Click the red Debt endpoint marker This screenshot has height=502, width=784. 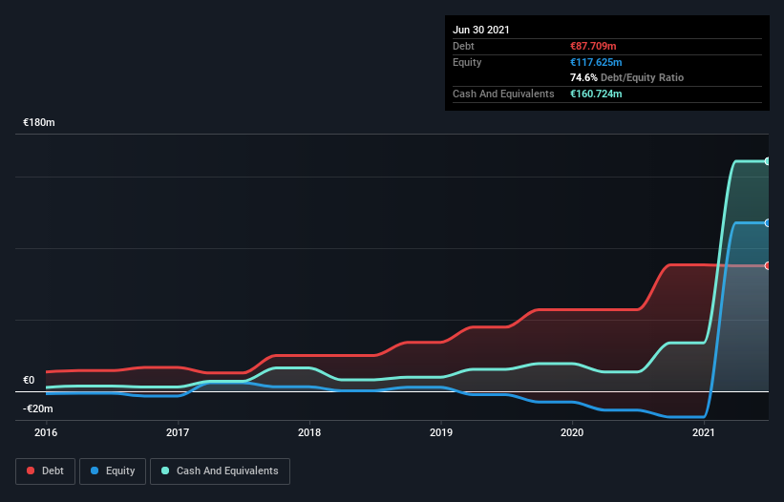(768, 265)
